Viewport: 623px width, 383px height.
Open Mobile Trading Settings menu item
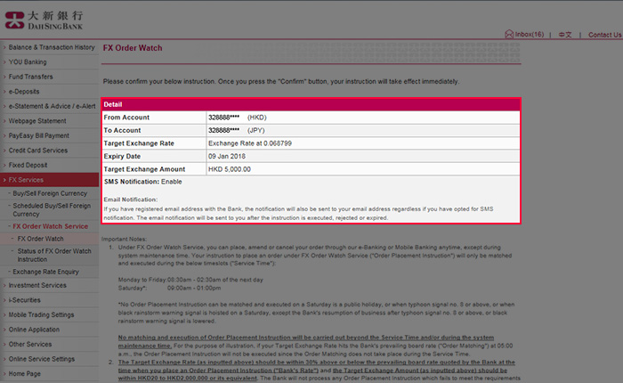point(41,314)
